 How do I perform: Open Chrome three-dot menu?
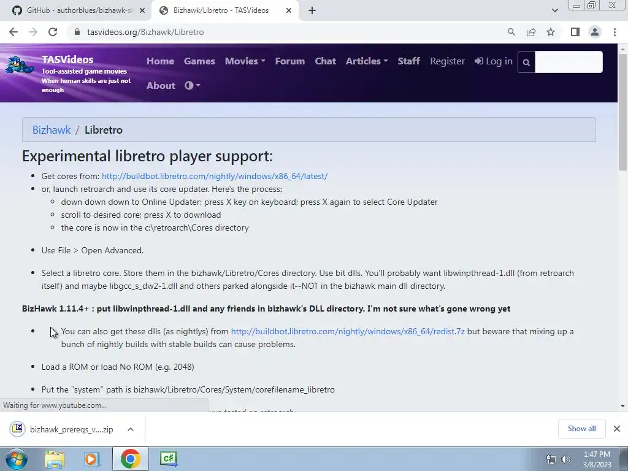615,32
